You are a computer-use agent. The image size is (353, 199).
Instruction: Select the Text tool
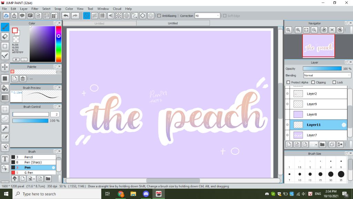(5, 159)
